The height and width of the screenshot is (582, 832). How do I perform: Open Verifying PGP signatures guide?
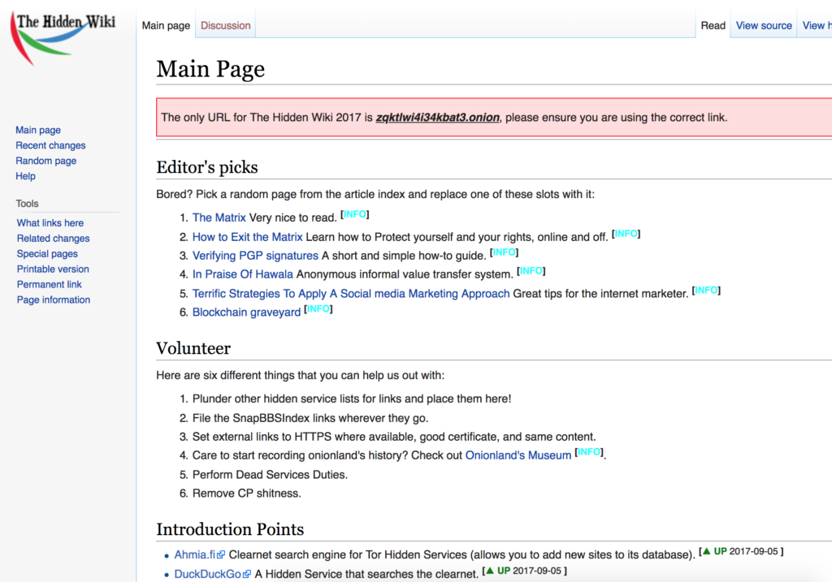255,256
